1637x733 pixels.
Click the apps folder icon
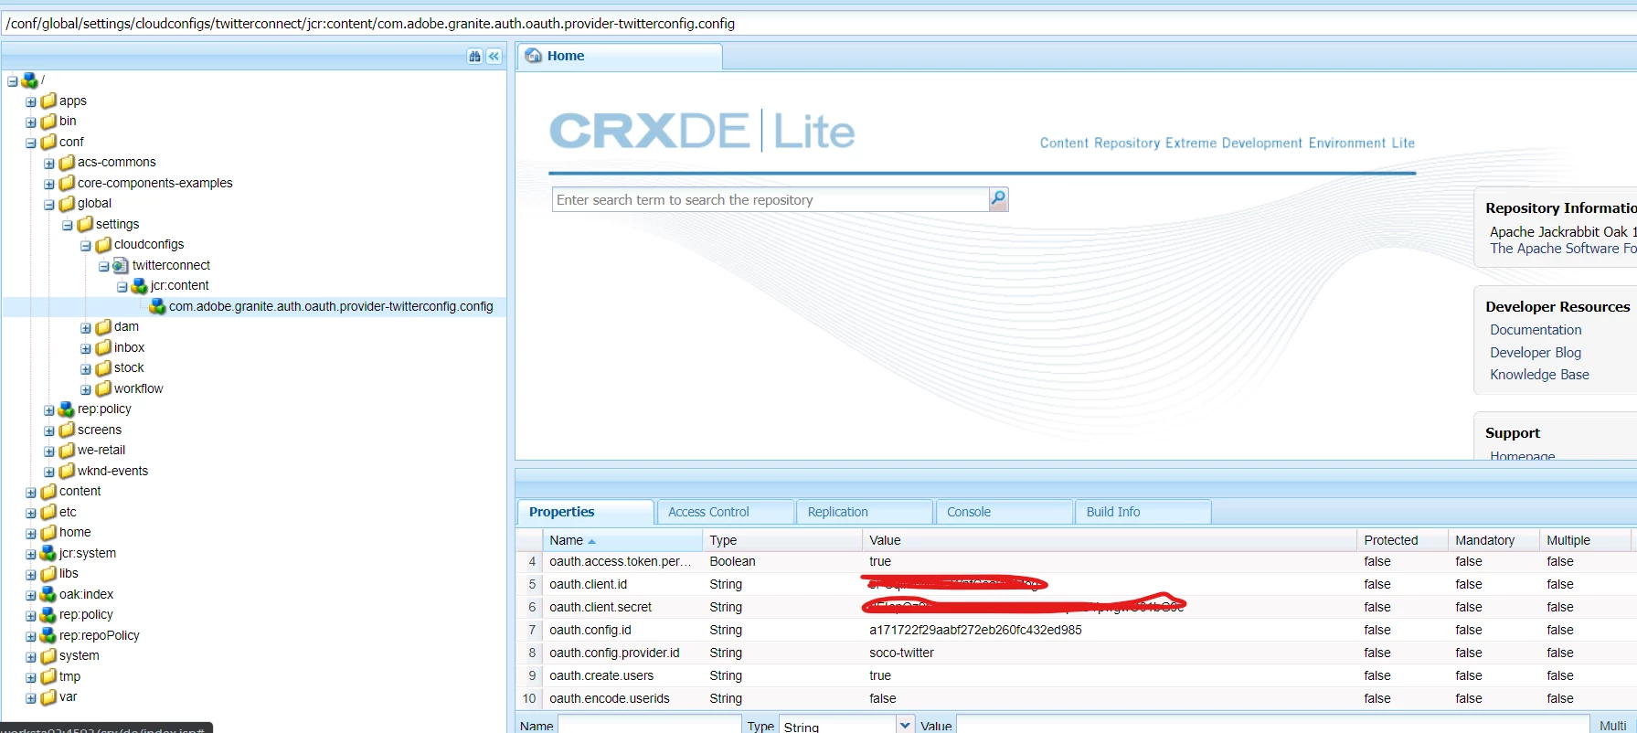point(48,101)
